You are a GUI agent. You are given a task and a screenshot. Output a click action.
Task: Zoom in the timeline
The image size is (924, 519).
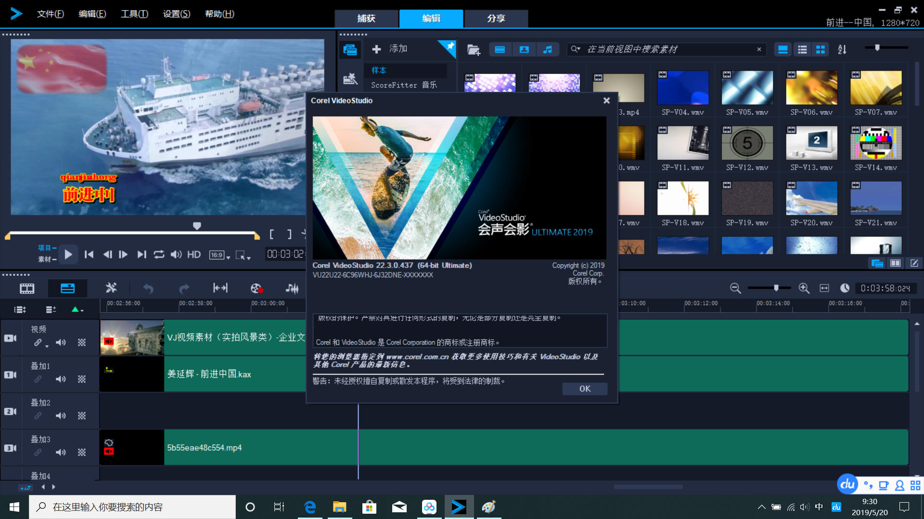click(x=804, y=288)
